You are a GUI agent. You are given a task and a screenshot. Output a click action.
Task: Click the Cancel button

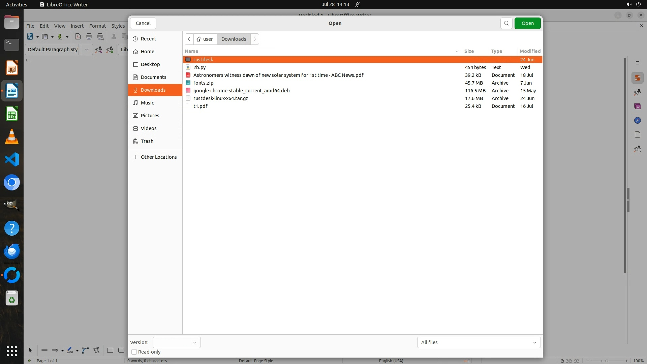(x=143, y=23)
